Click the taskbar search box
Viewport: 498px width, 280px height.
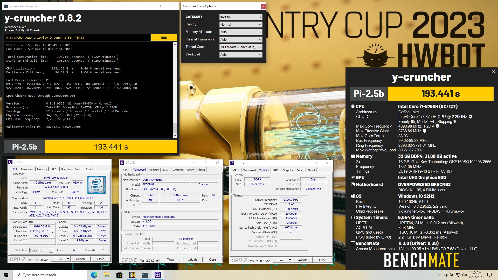(x=50, y=275)
